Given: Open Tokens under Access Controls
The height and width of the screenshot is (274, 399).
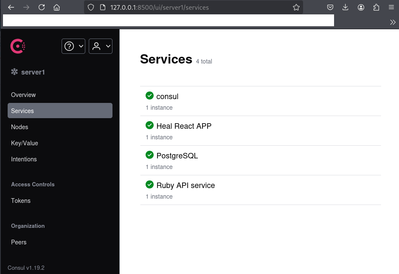Looking at the screenshot, I should point(21,201).
